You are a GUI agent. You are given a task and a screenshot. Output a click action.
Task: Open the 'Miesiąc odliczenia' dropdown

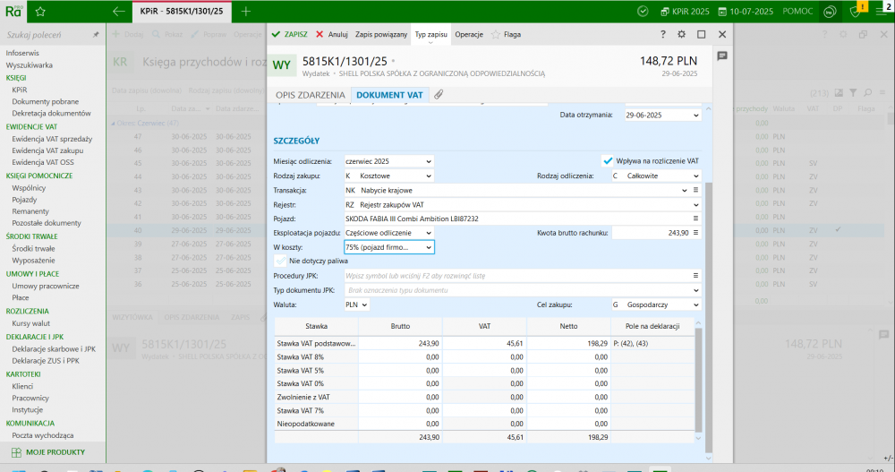429,161
